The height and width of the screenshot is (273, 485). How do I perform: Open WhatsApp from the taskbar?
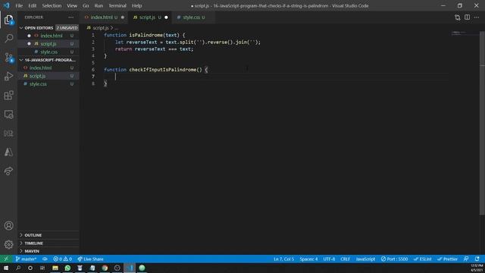(x=67, y=268)
